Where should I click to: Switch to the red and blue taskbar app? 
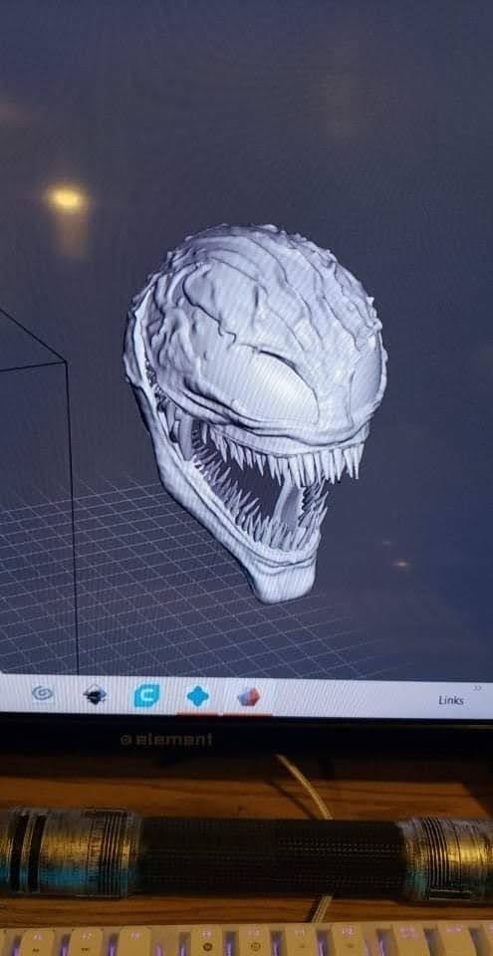pos(249,696)
